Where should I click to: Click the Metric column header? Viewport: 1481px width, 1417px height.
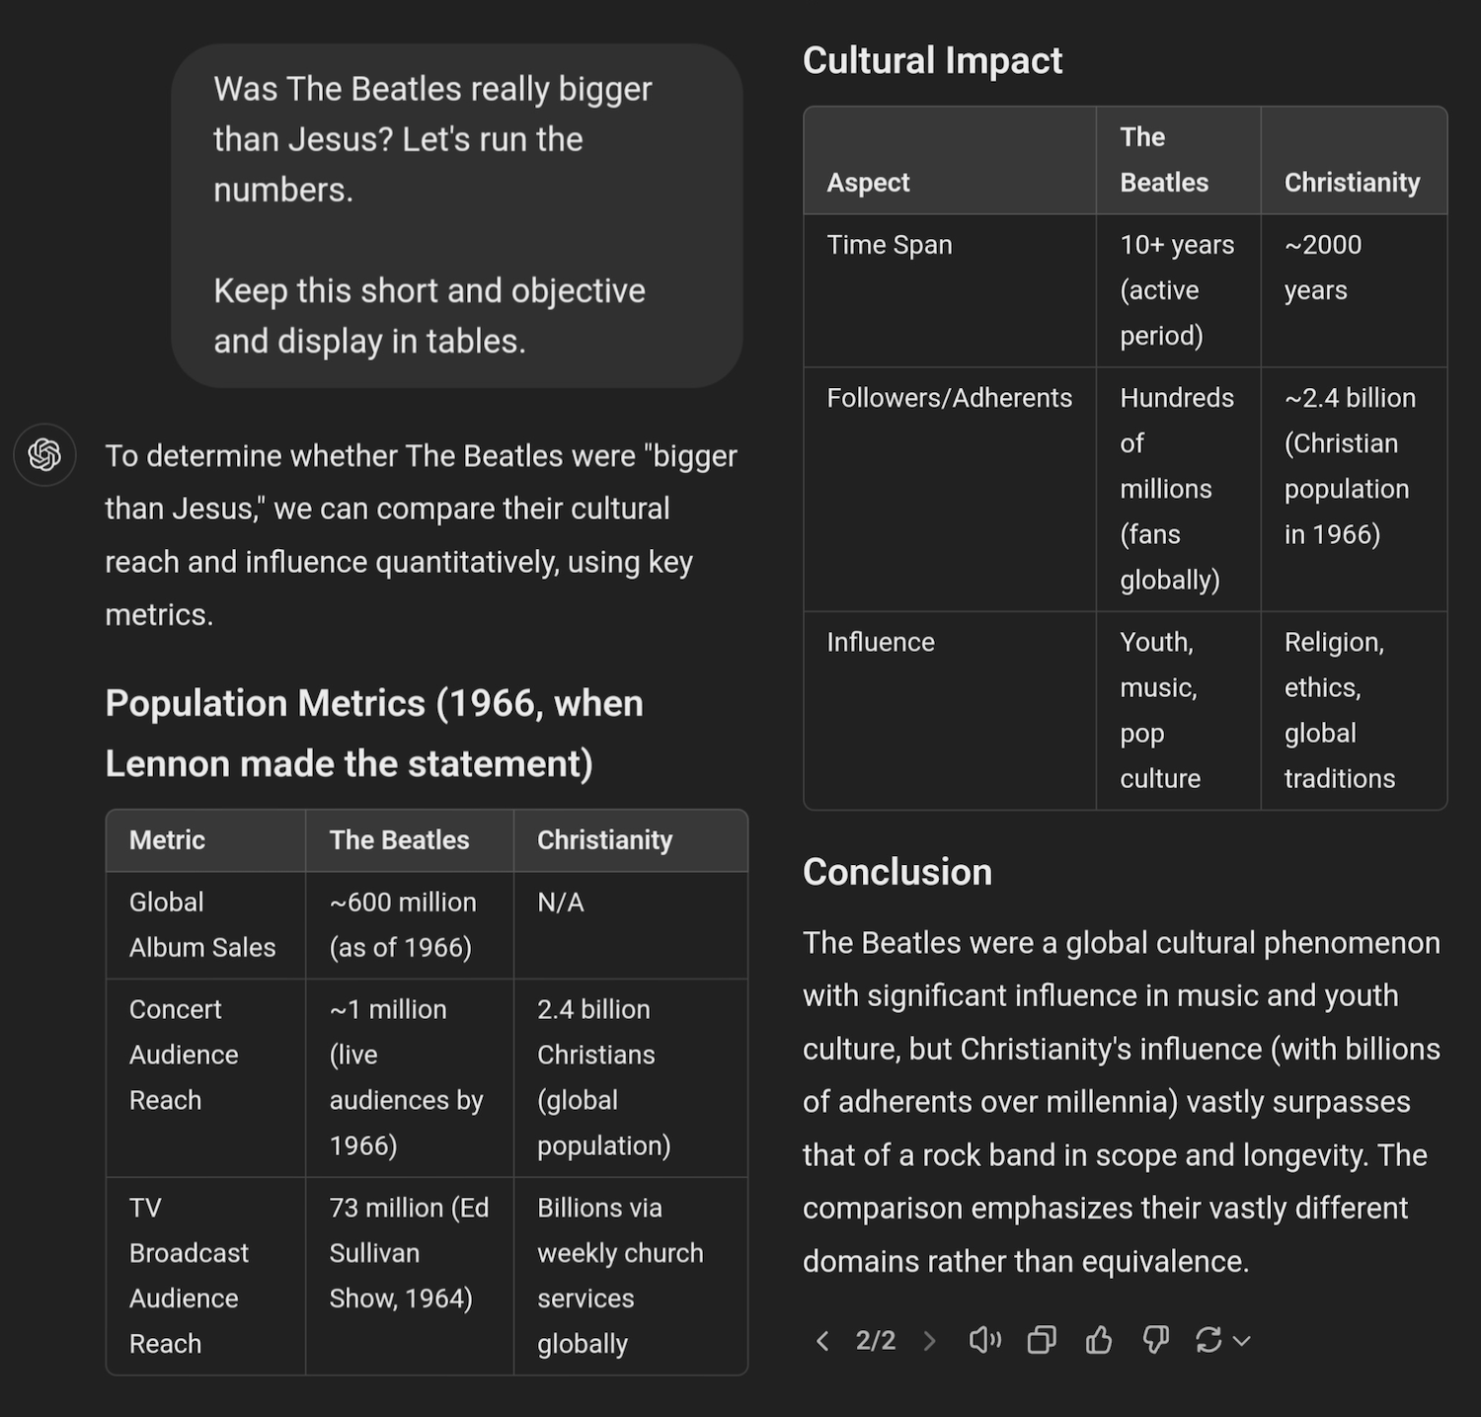coord(168,840)
